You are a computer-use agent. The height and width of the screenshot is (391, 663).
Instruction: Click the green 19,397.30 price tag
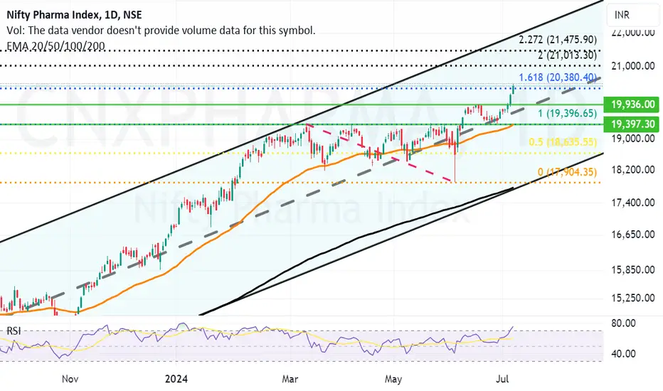pyautogui.click(x=631, y=124)
